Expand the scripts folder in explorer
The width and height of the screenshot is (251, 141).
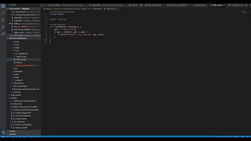pyautogui.click(x=16, y=77)
